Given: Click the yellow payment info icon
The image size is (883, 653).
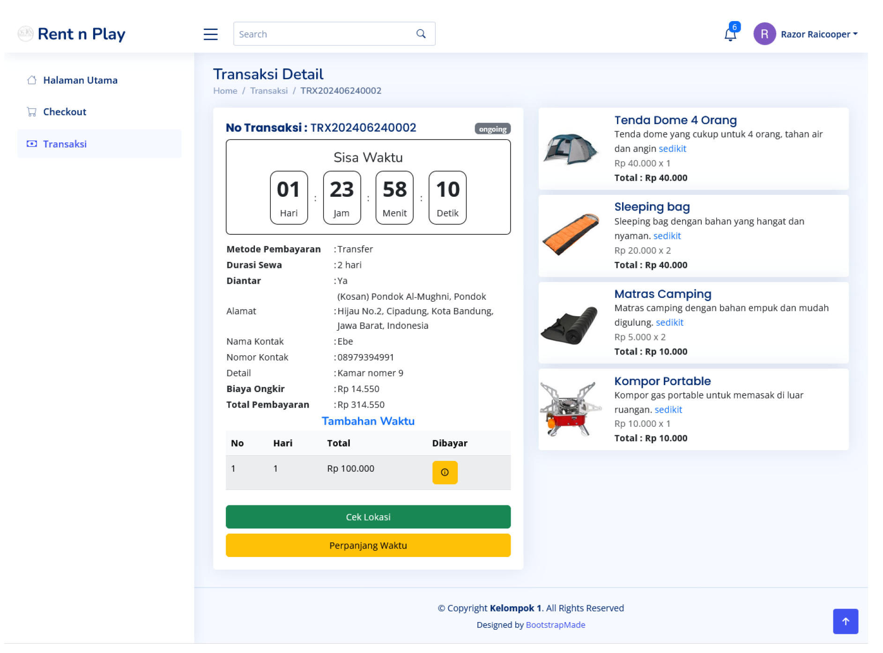Looking at the screenshot, I should [x=445, y=472].
